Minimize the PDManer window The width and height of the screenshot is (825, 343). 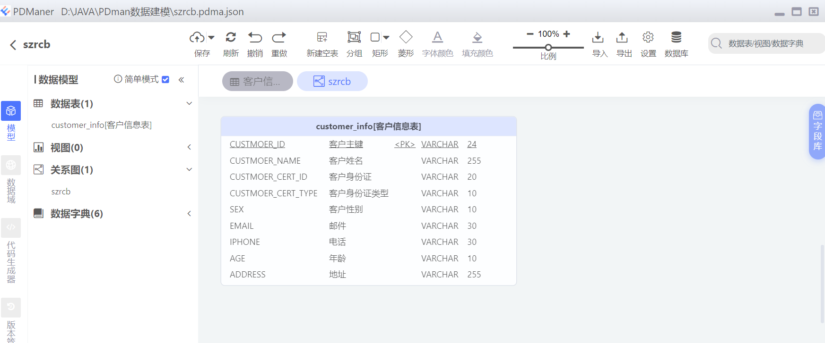click(780, 14)
